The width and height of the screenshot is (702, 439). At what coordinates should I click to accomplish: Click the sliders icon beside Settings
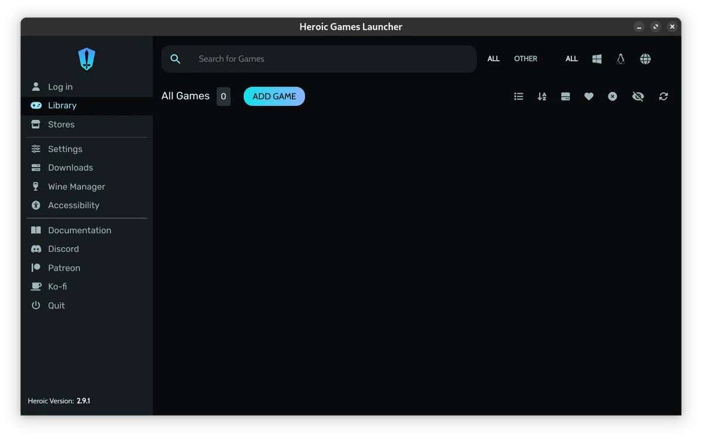(36, 149)
